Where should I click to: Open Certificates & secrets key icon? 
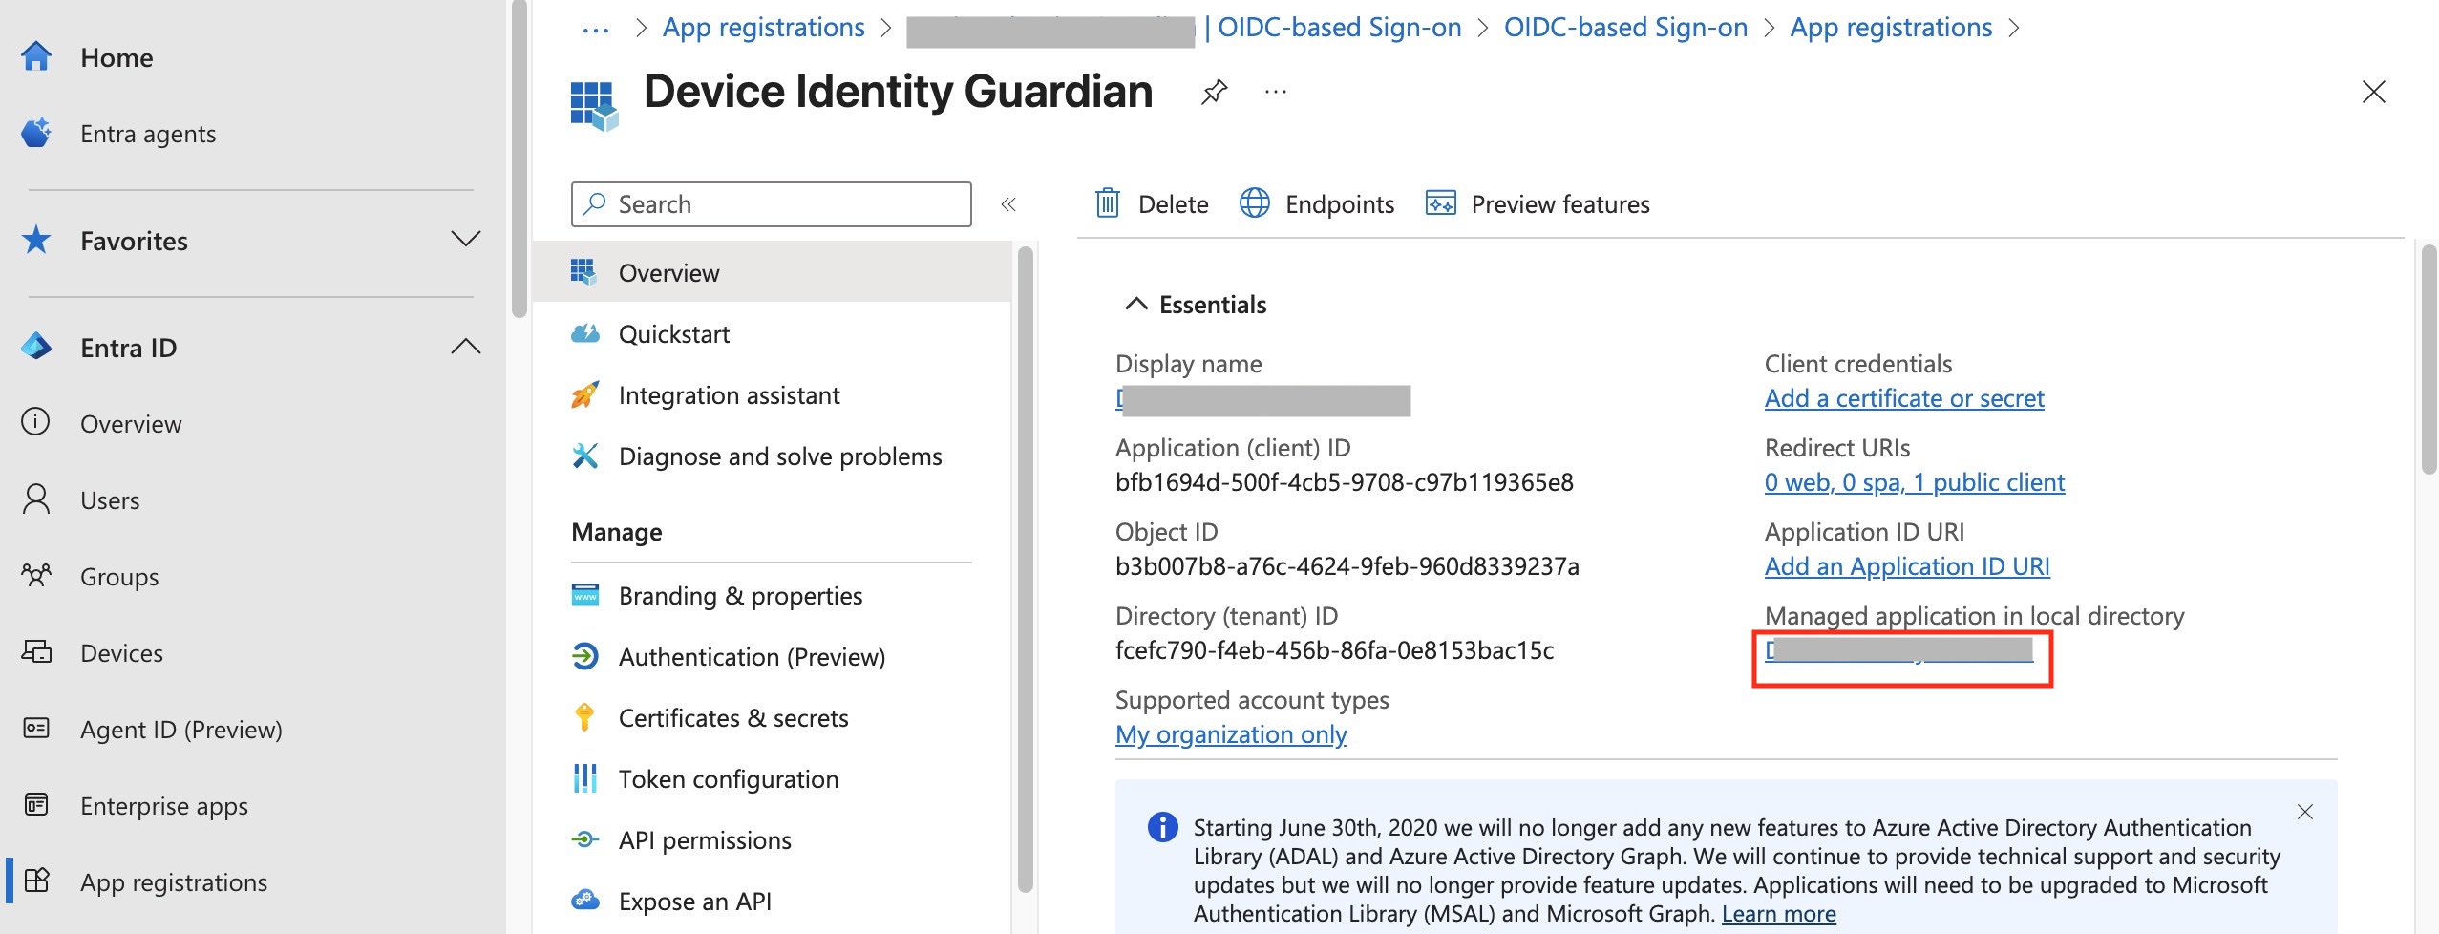pyautogui.click(x=584, y=717)
